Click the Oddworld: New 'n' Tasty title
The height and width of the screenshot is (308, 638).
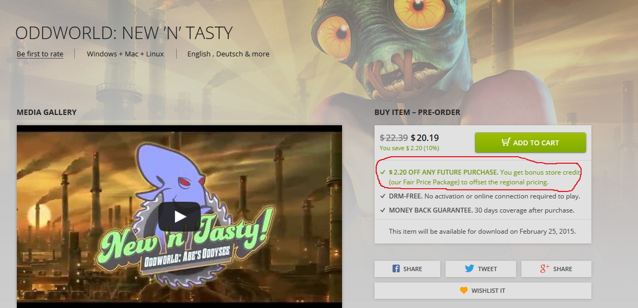pyautogui.click(x=124, y=33)
